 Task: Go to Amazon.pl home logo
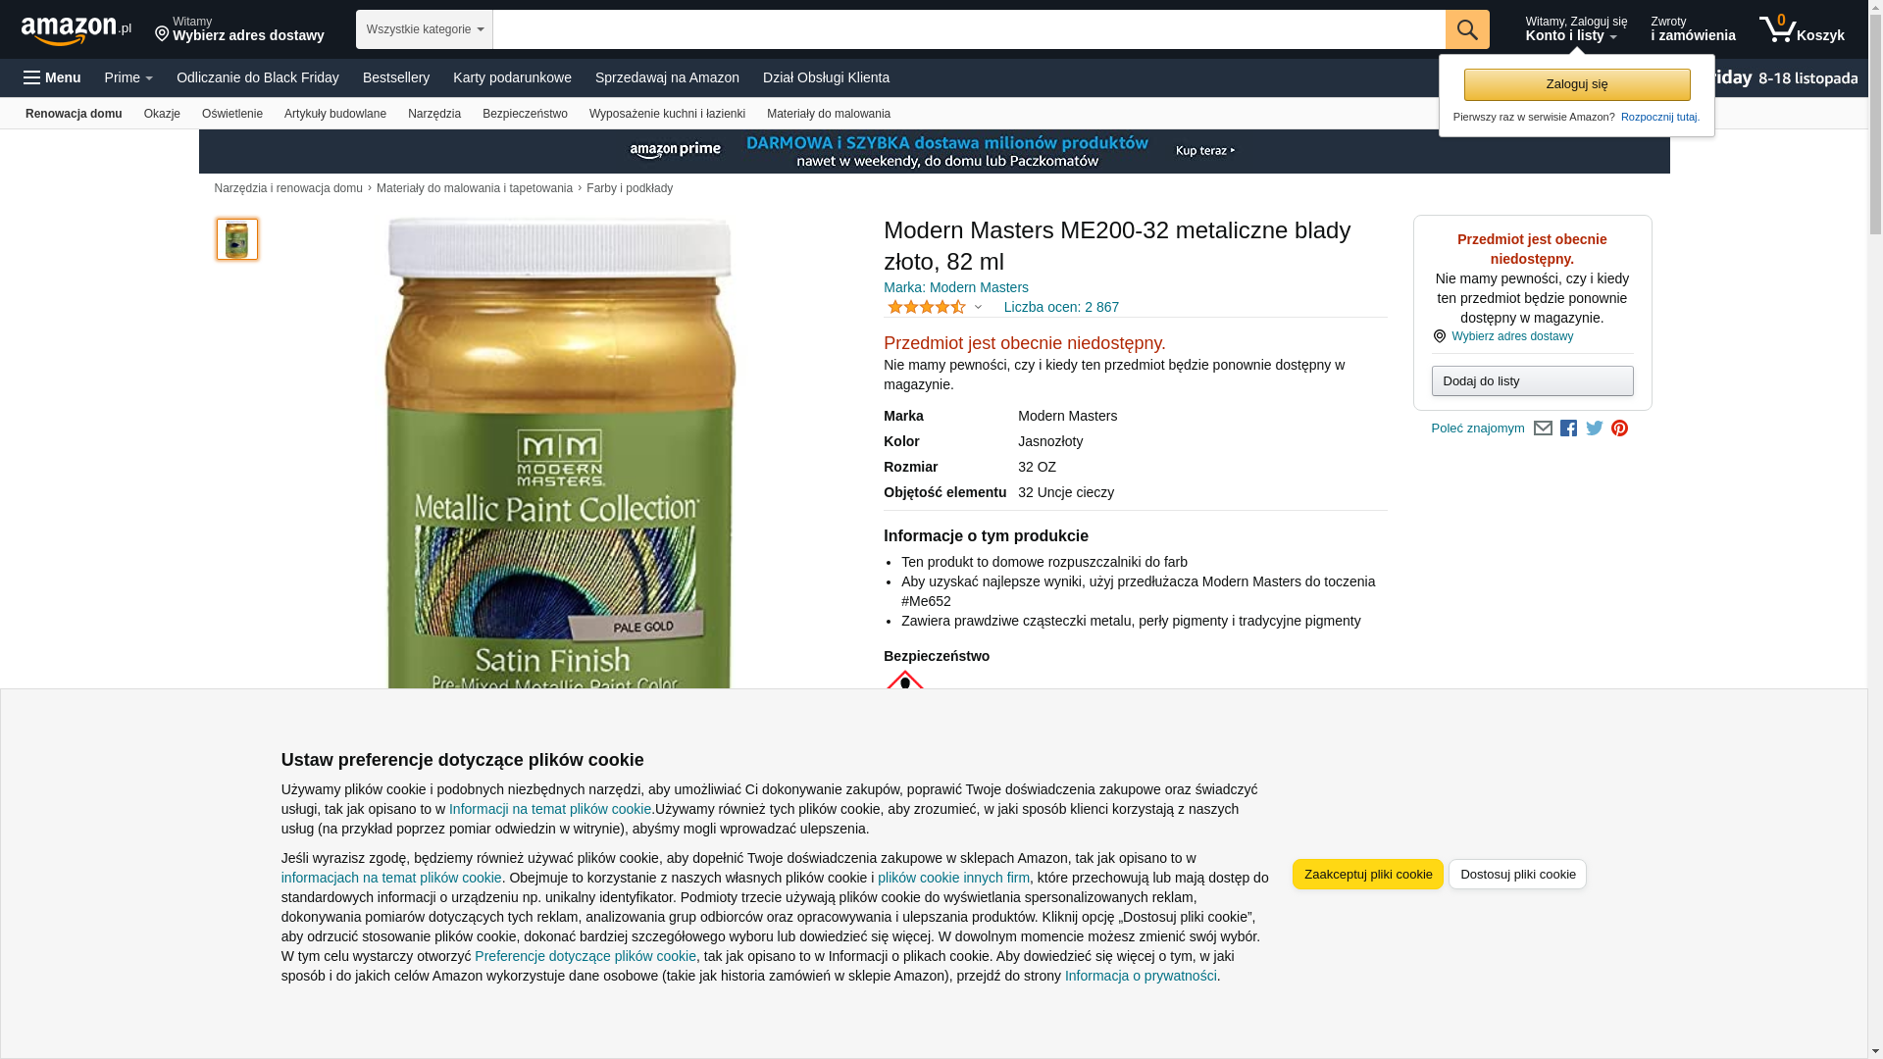[x=76, y=30]
